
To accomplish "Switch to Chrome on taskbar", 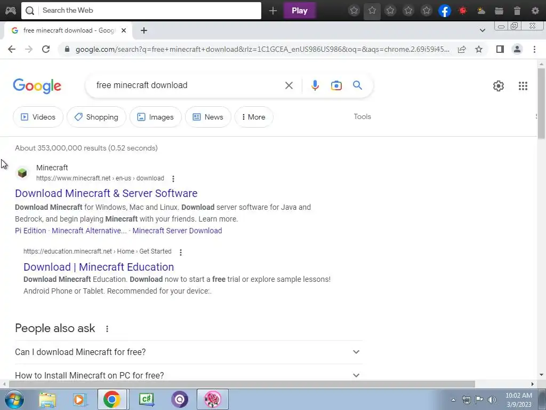I will click(112, 399).
